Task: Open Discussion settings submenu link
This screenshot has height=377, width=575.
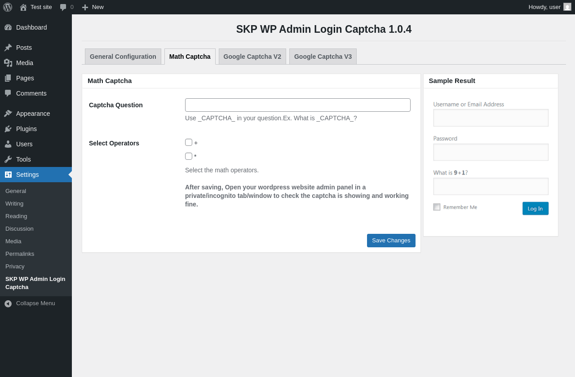Action: (x=19, y=229)
